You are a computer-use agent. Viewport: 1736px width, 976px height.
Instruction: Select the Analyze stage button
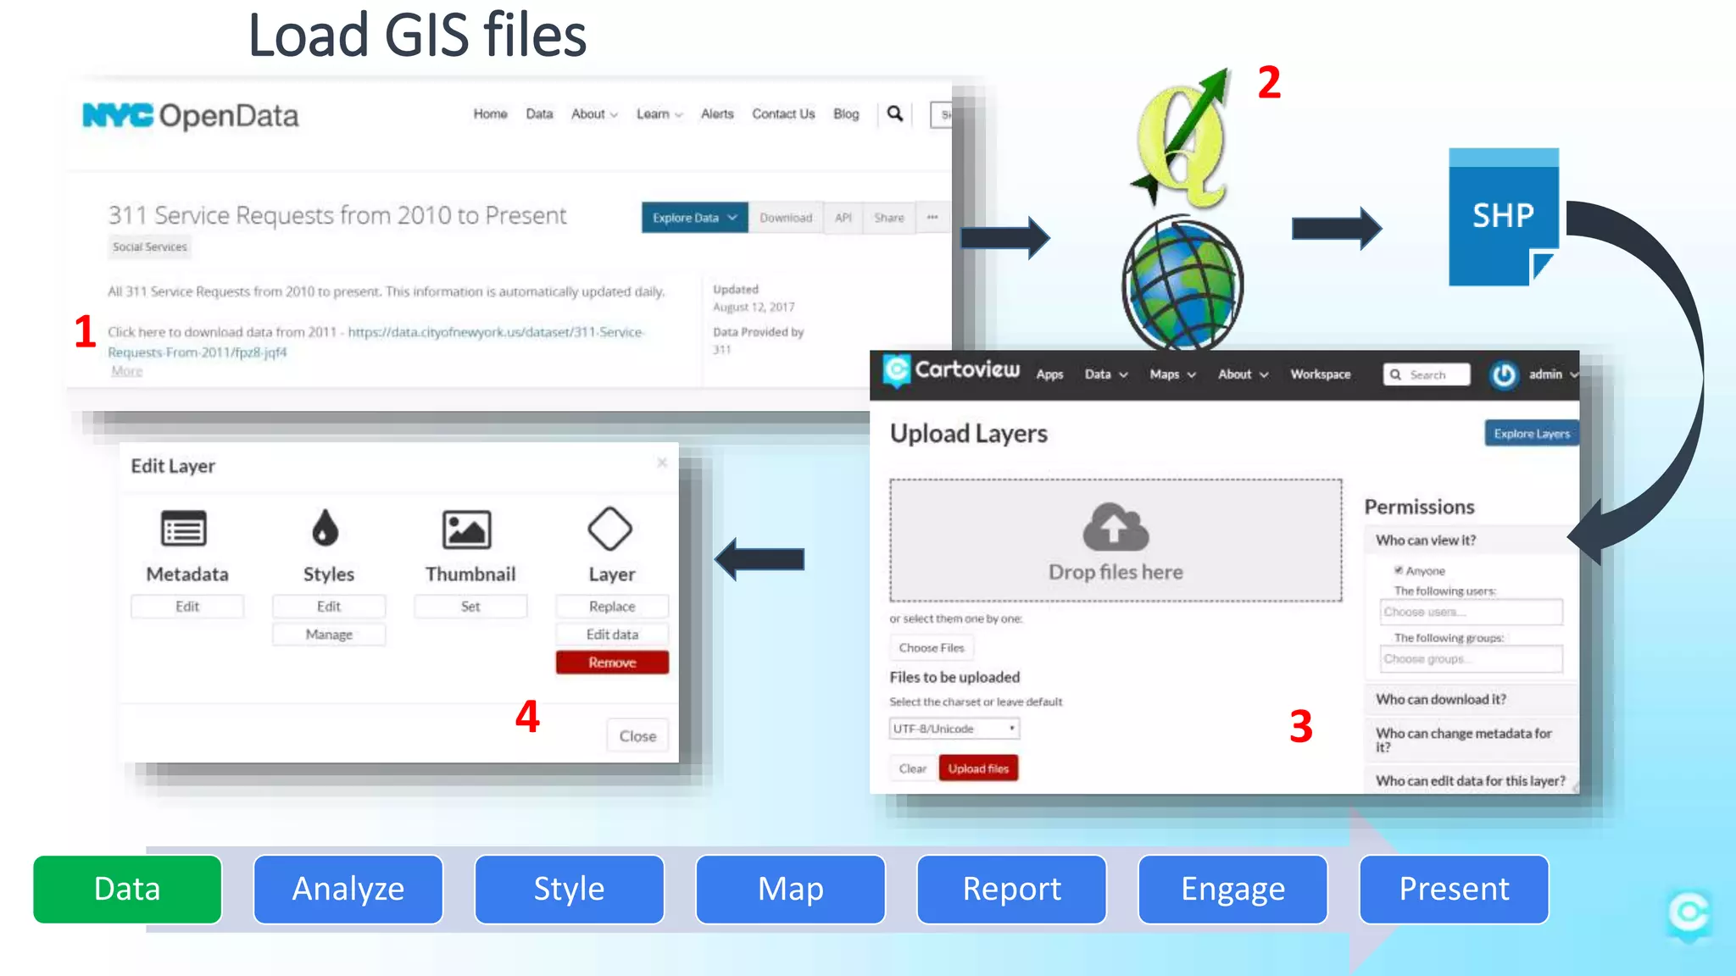coord(348,889)
